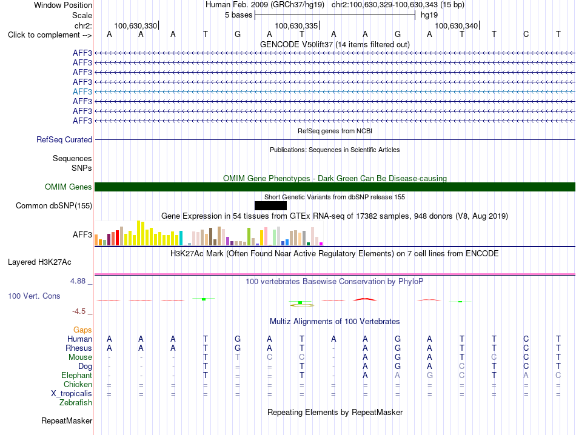The image size is (576, 435).
Task: Click the Dog species label
Action: point(85,367)
